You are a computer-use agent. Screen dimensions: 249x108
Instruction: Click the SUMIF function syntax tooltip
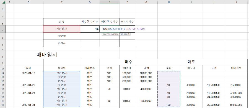click(116, 34)
